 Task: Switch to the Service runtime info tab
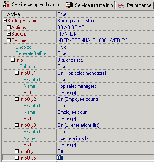(x=90, y=5)
